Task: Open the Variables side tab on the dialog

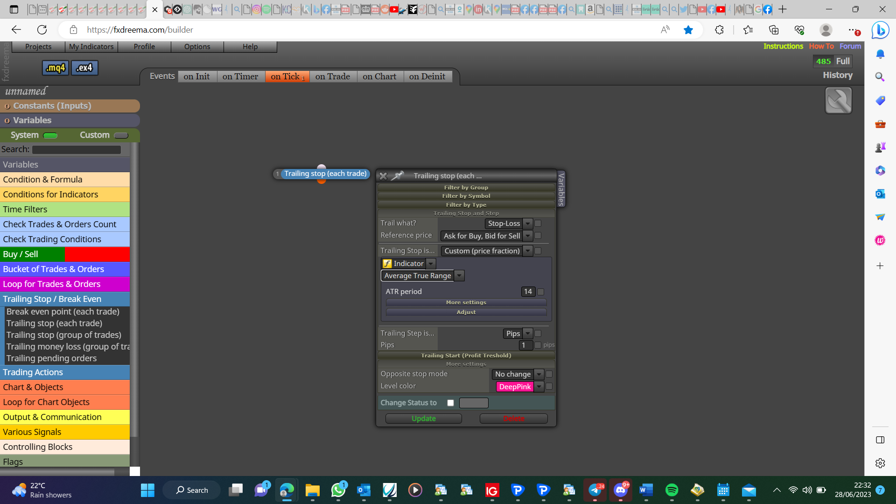Action: (561, 189)
